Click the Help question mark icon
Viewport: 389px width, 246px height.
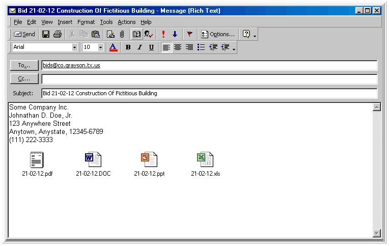[246, 34]
